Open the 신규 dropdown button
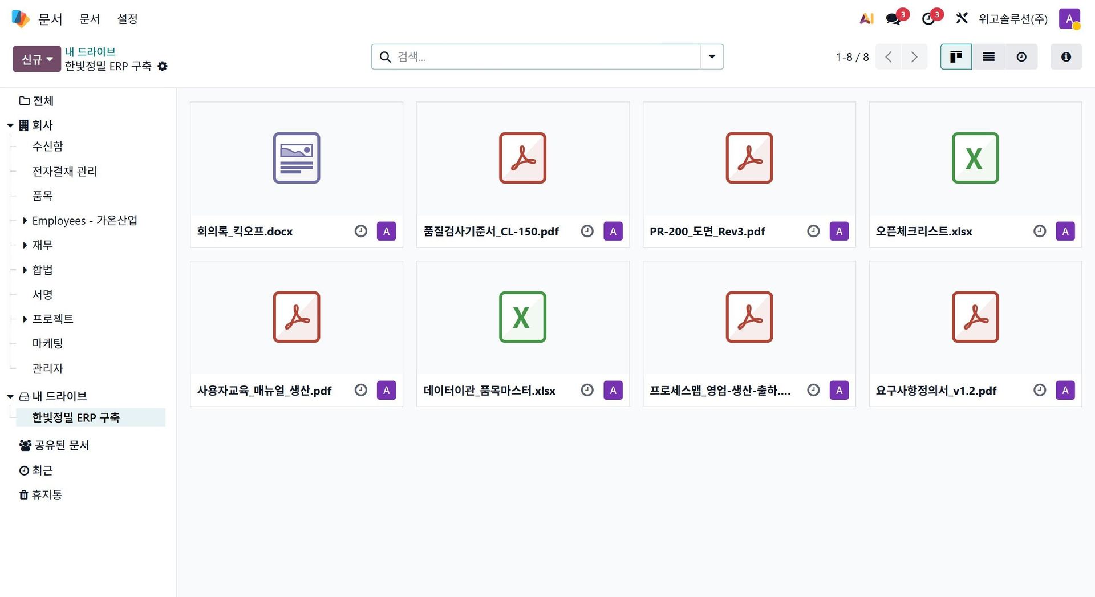The width and height of the screenshot is (1095, 597). click(37, 59)
